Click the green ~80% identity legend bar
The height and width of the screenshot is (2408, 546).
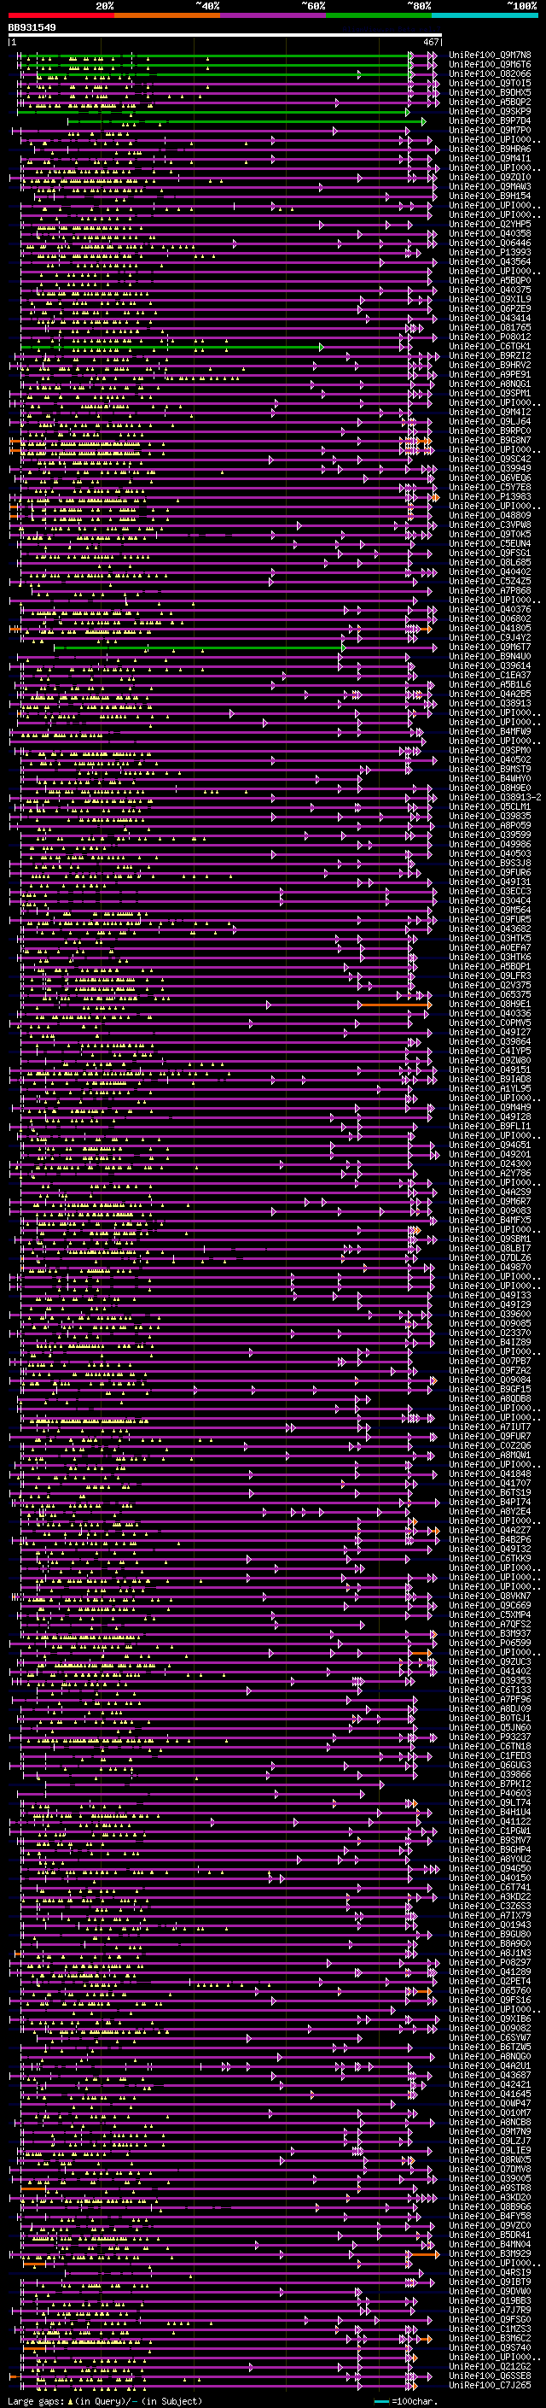(379, 15)
